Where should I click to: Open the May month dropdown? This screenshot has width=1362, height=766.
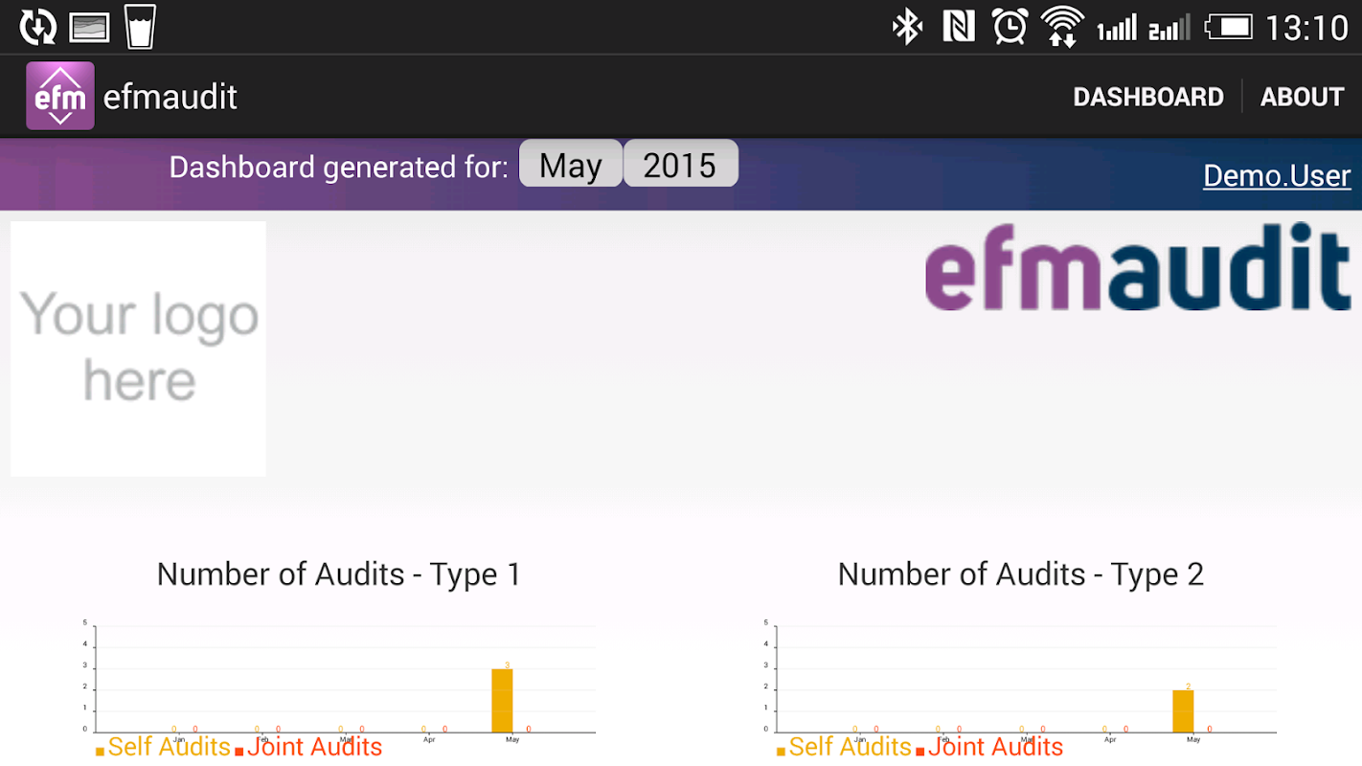[570, 165]
